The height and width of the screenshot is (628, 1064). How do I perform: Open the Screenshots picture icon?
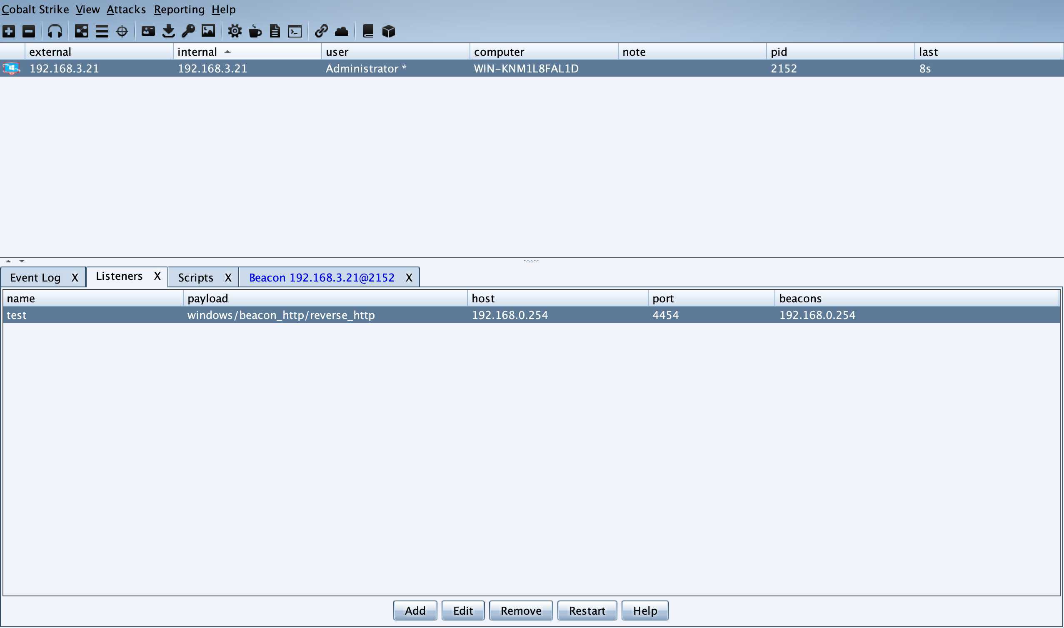tap(208, 31)
